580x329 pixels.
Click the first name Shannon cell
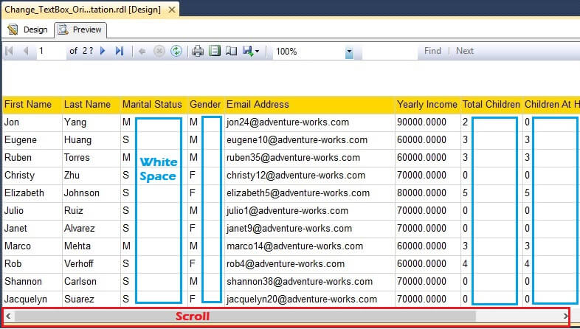[x=32, y=282]
